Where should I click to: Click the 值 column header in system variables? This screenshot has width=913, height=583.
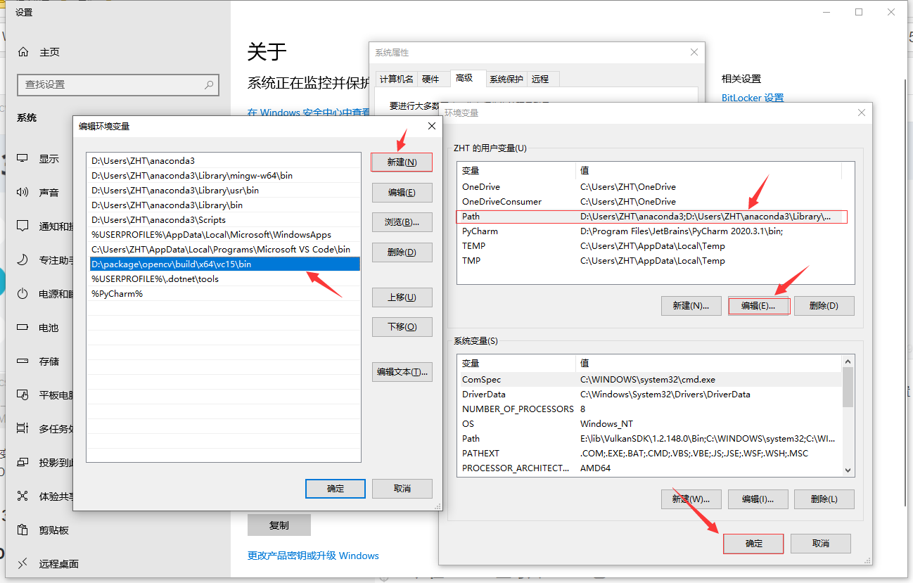[708, 364]
